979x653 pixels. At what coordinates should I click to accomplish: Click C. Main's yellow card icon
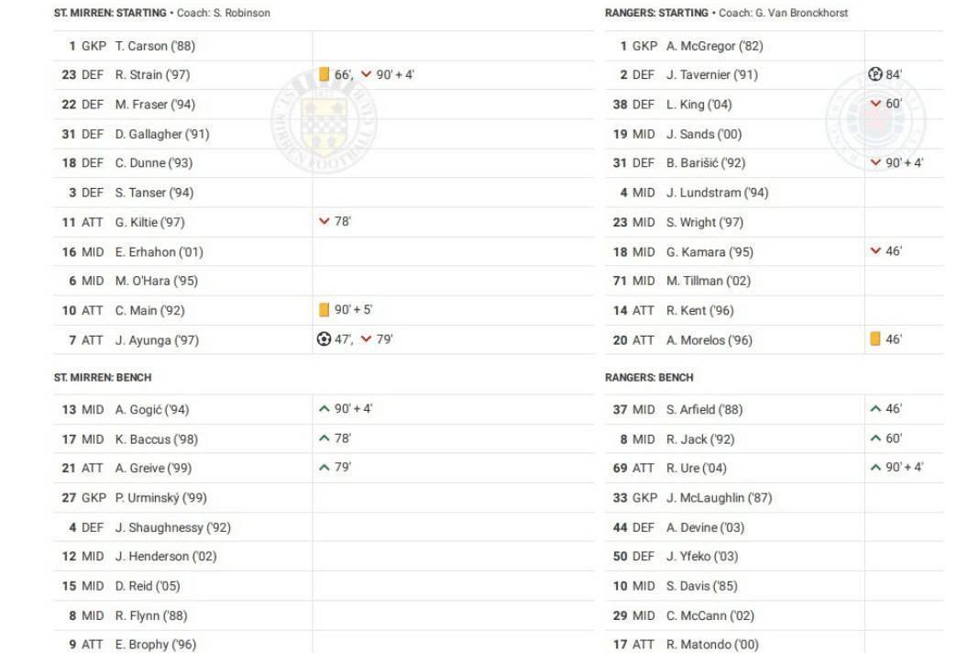[x=324, y=310]
